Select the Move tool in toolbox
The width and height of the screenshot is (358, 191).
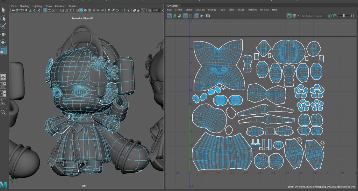3,35
